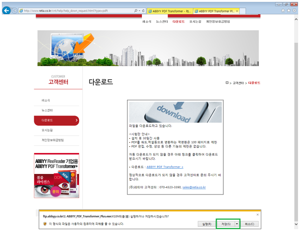Click 고객센터 in the breadcrumb
The width and height of the screenshot is (300, 231).
[x=238, y=83]
